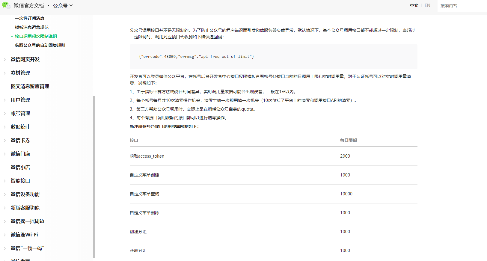487x261 pixels.
Task: Expand the 微信摇一摇周边 chevron
Action: tap(5, 221)
